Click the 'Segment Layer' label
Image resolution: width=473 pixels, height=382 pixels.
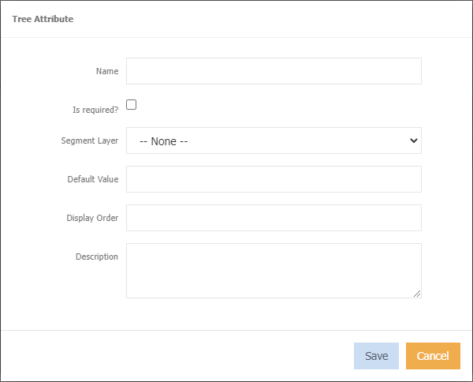(x=90, y=140)
